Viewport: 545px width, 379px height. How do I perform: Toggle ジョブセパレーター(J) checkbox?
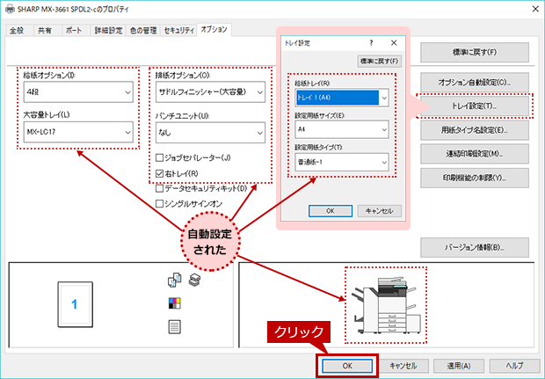(x=159, y=158)
